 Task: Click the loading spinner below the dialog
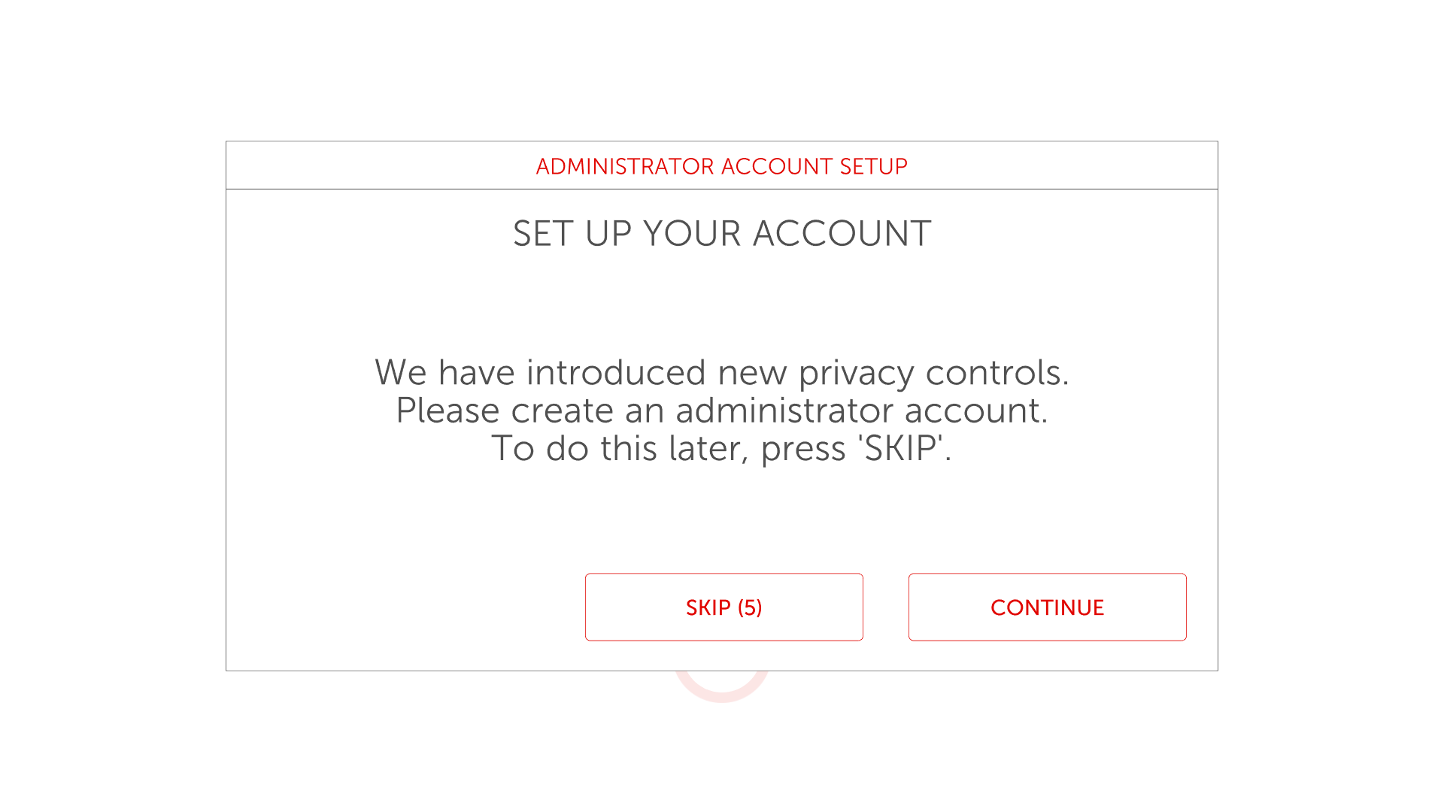point(722,688)
